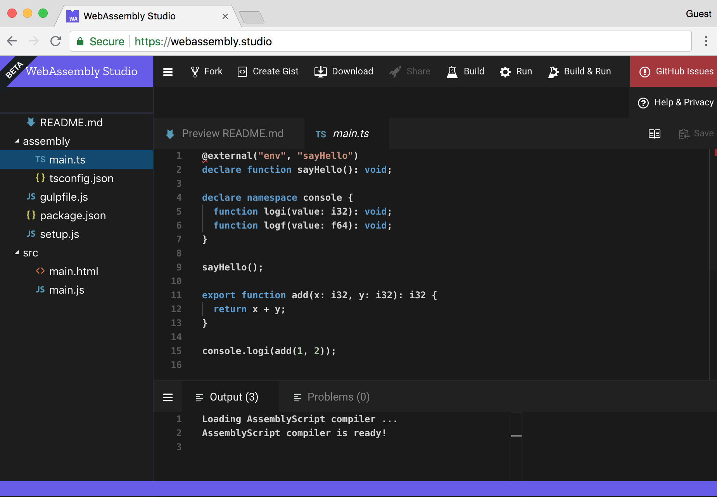The height and width of the screenshot is (497, 717).
Task: Click the Save button
Action: [696, 134]
